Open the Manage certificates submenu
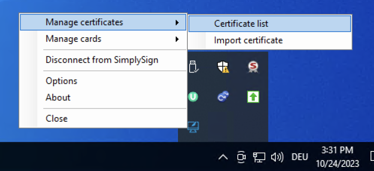 [x=103, y=22]
